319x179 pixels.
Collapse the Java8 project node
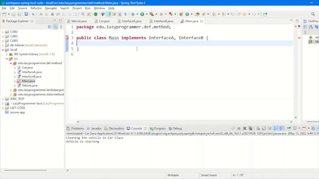point(3,50)
